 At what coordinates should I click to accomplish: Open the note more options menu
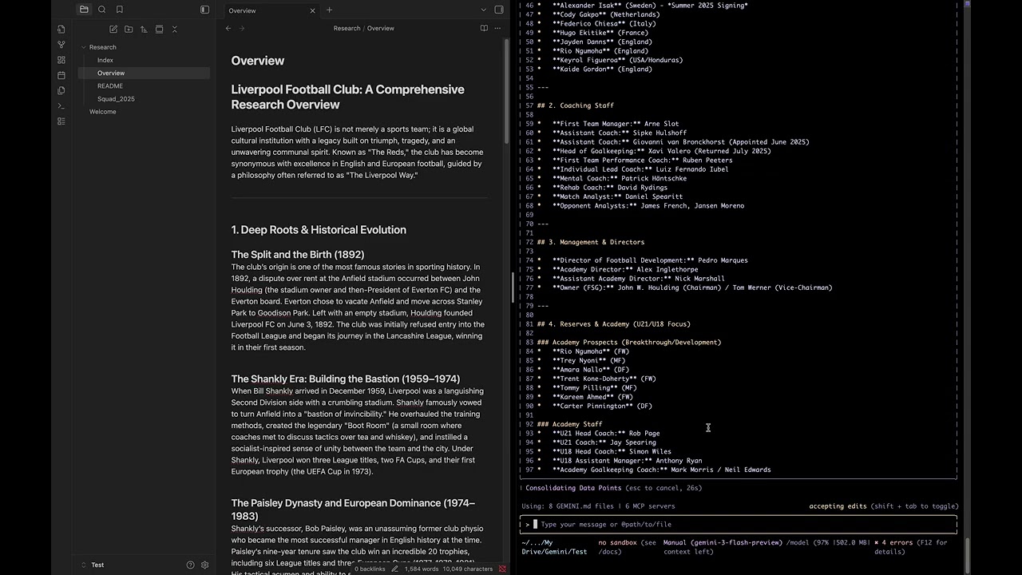pos(497,28)
